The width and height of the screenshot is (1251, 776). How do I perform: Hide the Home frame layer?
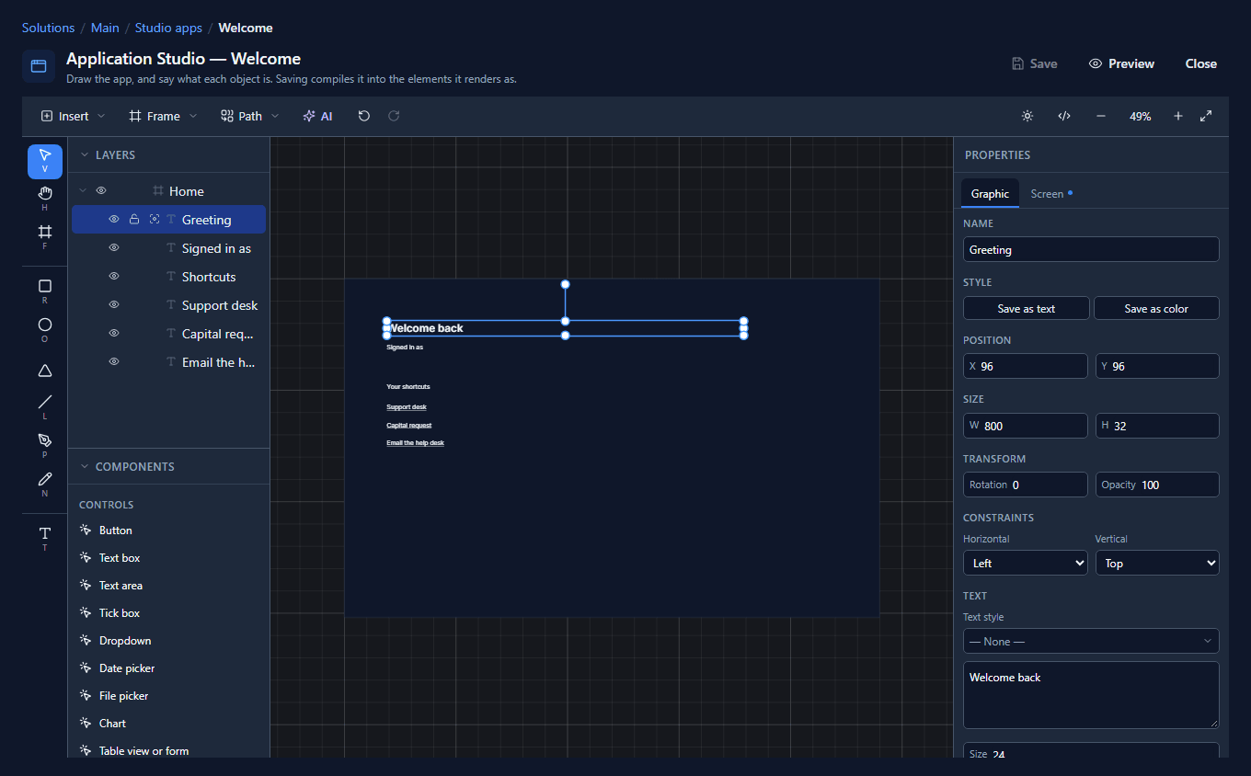(x=101, y=191)
